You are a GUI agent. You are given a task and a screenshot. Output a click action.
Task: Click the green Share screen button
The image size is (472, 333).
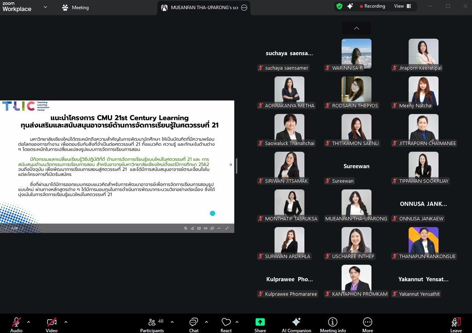(260, 325)
